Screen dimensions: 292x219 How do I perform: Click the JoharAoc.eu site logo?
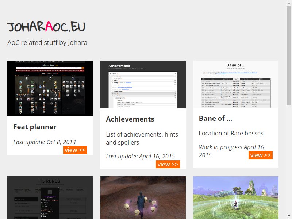(x=46, y=26)
